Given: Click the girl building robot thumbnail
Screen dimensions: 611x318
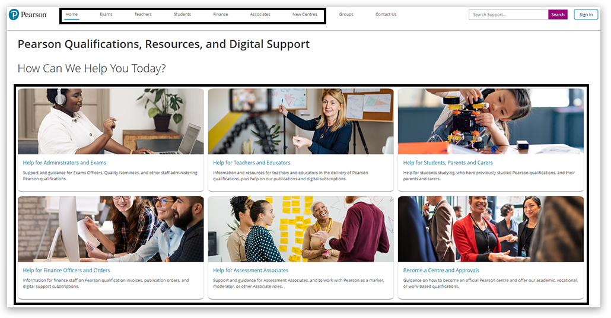Looking at the screenshot, I should click(491, 121).
